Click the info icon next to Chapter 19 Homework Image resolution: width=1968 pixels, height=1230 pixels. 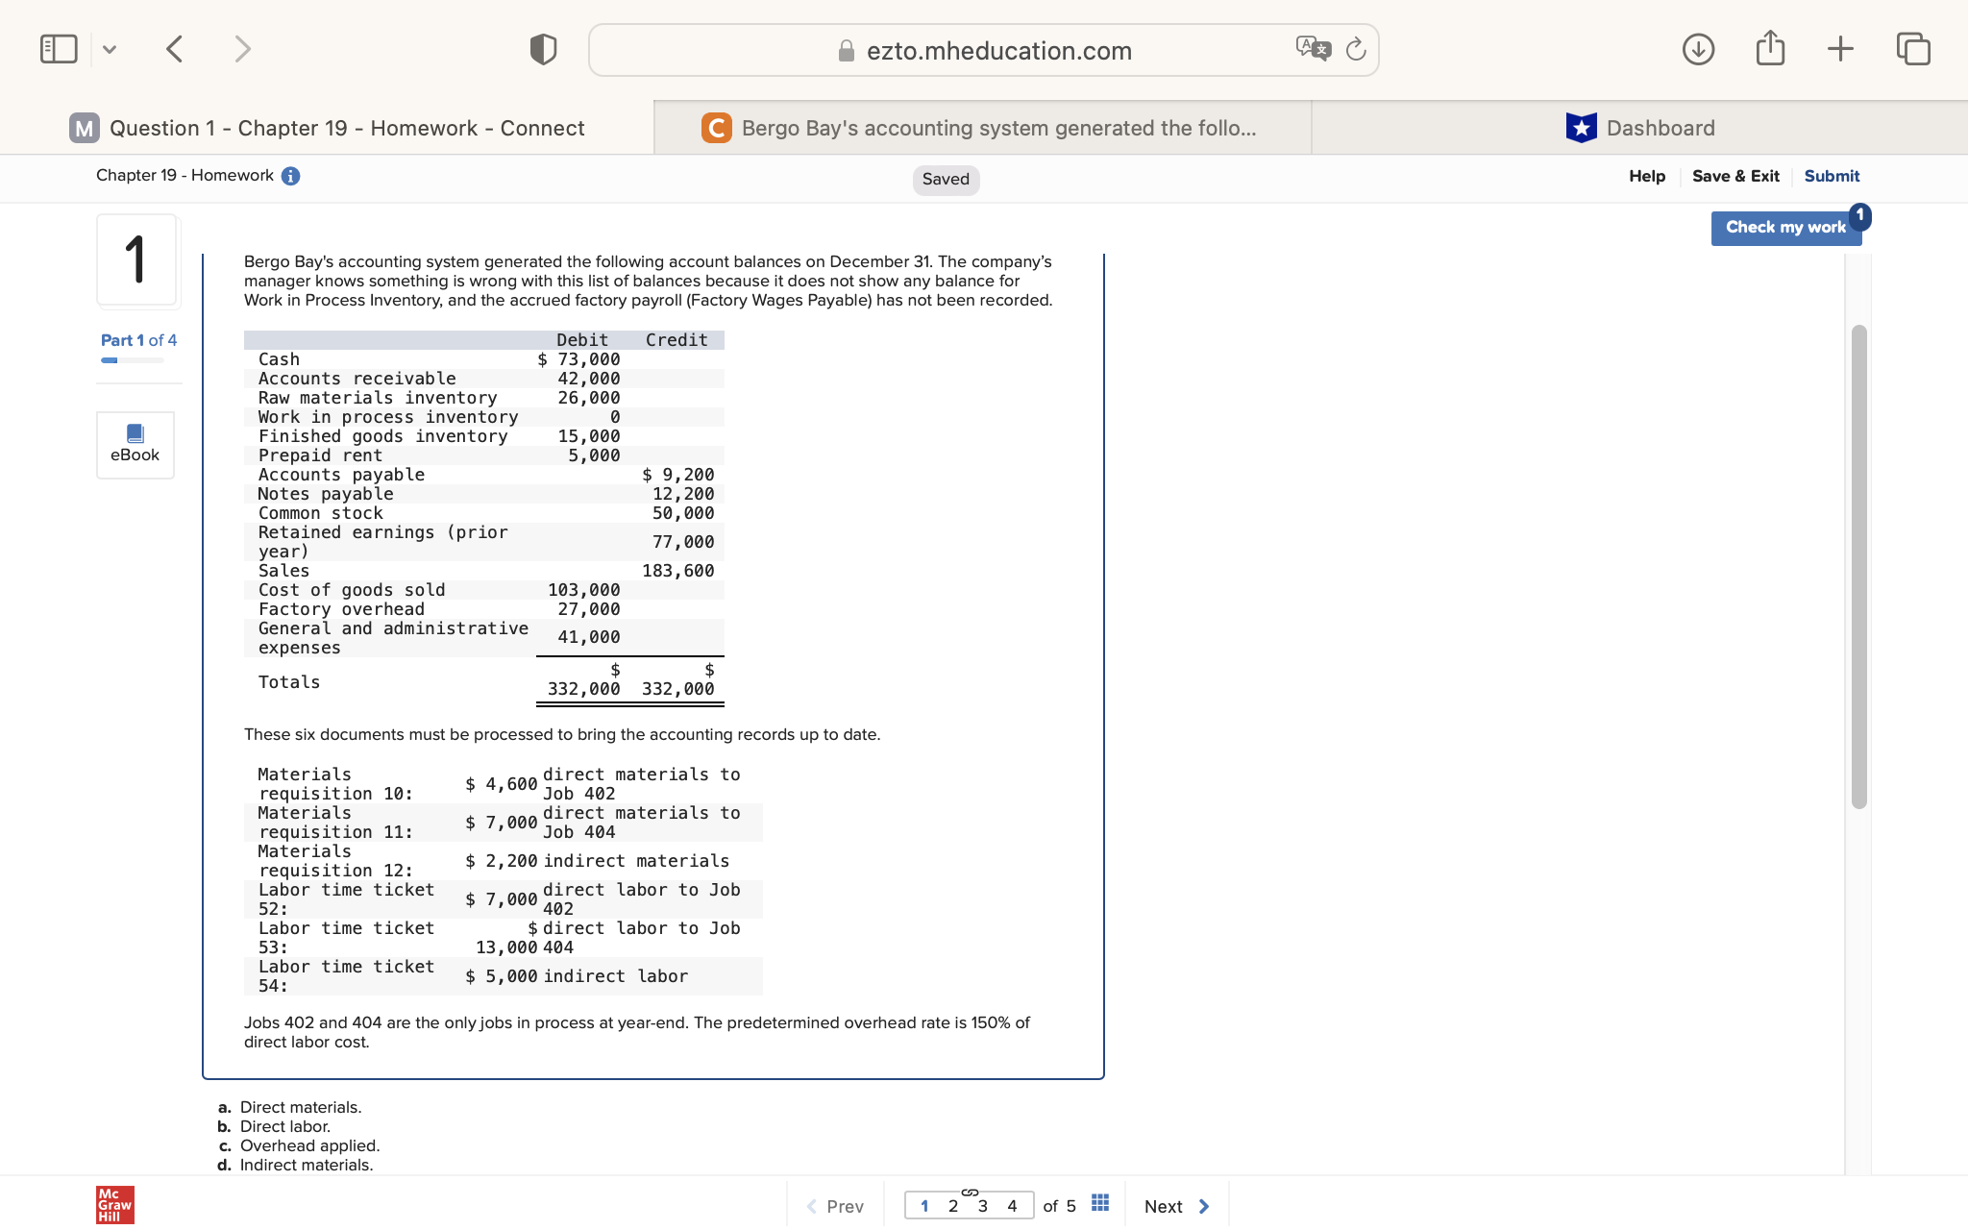click(291, 176)
